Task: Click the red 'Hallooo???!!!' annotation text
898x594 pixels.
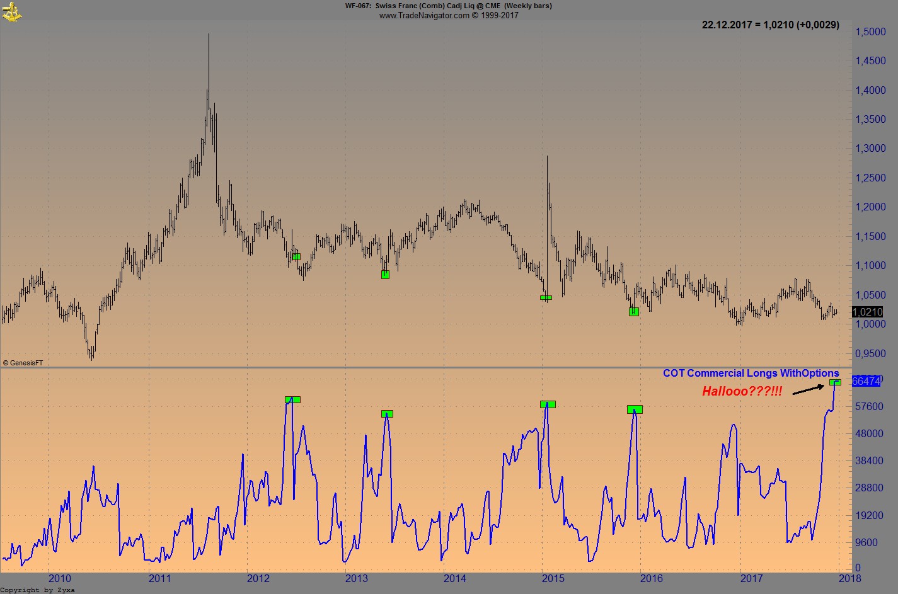Action: 742,392
